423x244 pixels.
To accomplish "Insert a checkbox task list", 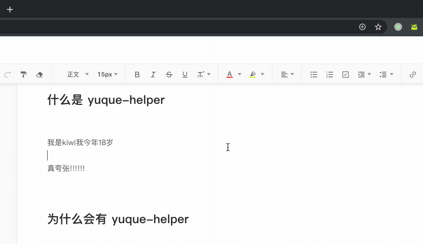I will coord(345,75).
